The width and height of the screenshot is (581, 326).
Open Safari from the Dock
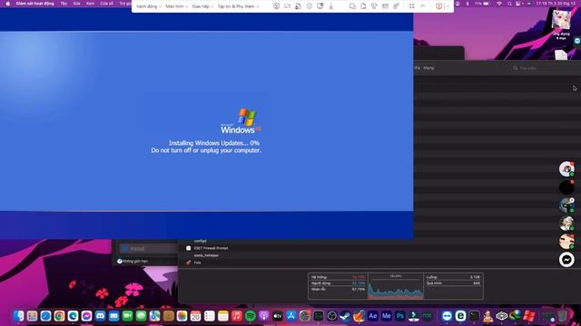coord(45,316)
